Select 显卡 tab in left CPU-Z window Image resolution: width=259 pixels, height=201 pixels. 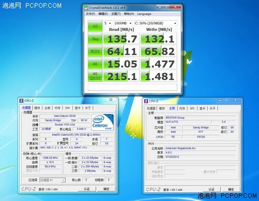click(78, 108)
